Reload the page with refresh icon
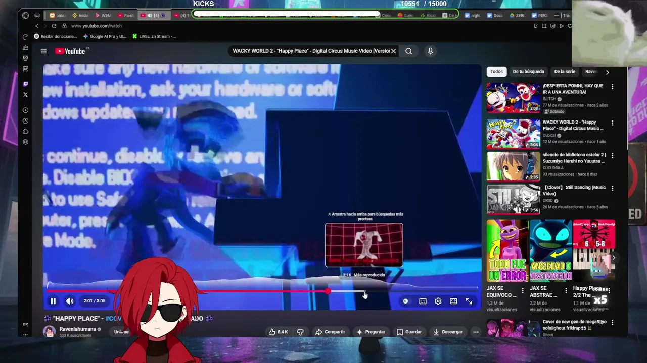This screenshot has height=363, width=647. coord(54,26)
